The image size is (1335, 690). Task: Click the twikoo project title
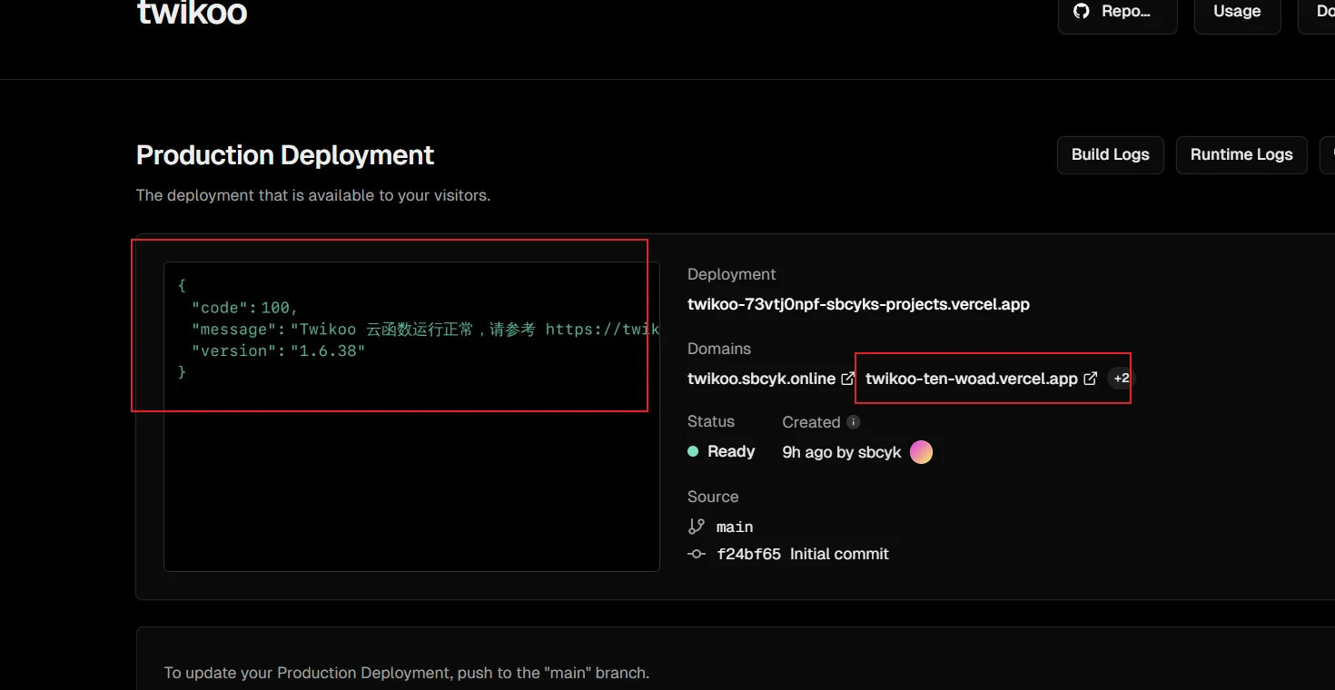click(x=192, y=13)
